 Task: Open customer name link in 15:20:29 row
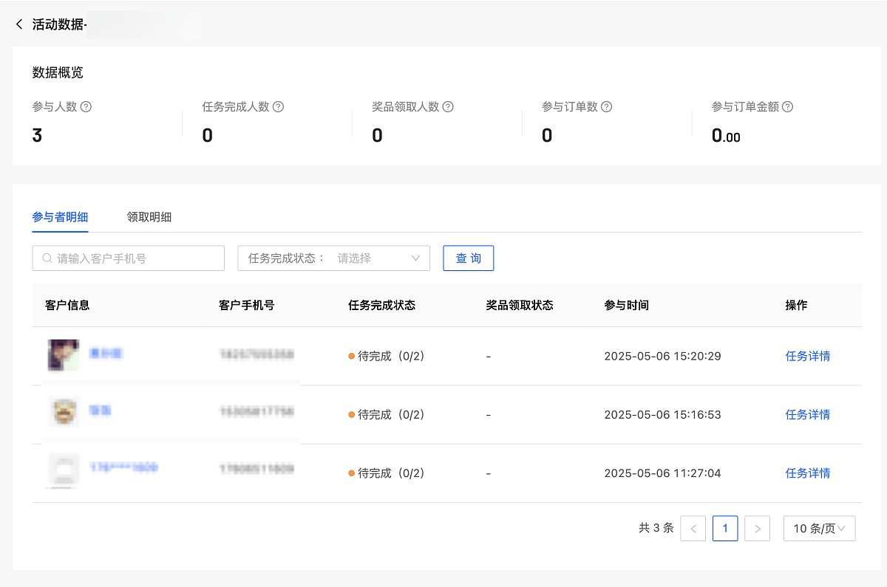pyautogui.click(x=106, y=354)
